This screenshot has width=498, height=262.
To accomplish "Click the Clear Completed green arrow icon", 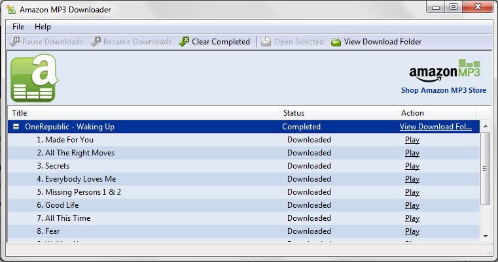I will tap(184, 42).
